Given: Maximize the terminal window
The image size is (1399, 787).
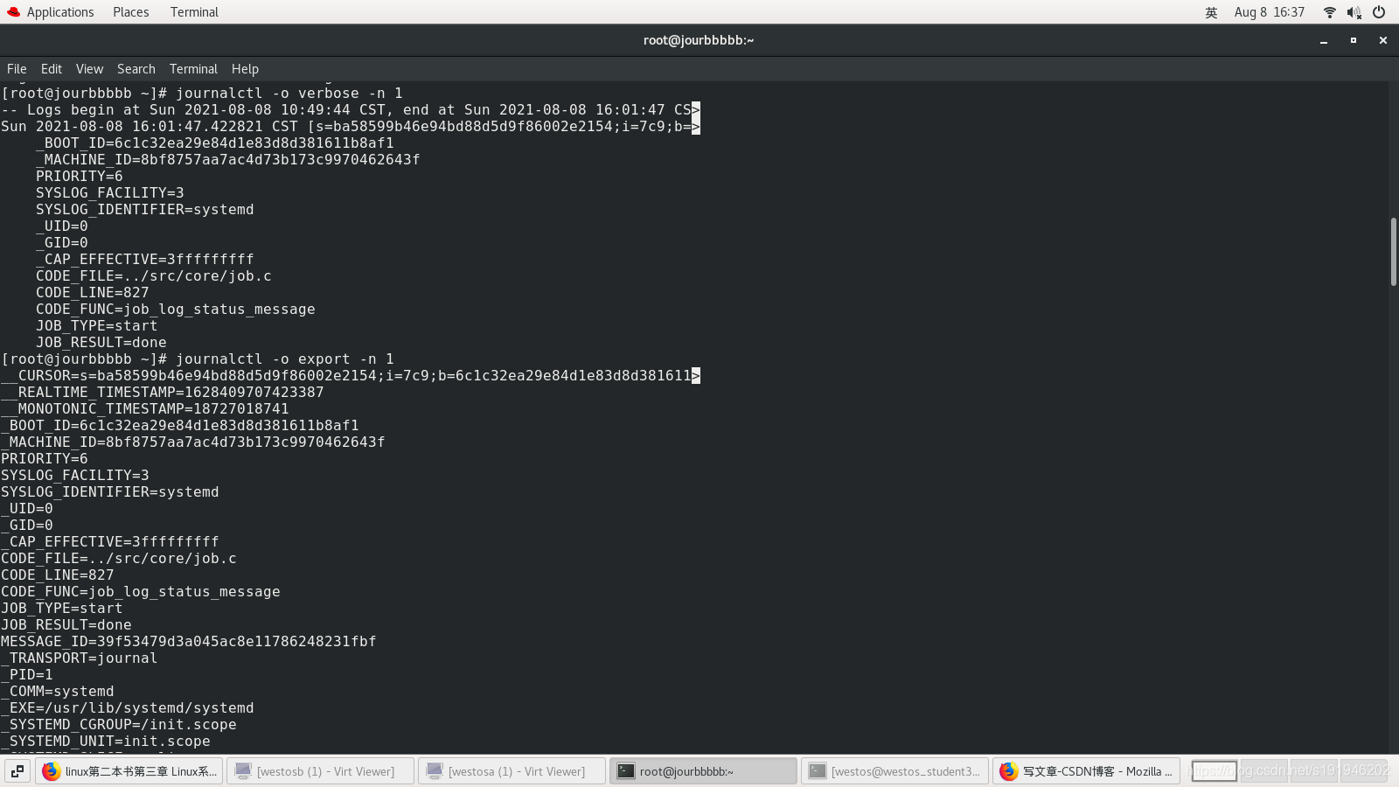Looking at the screenshot, I should click(x=1354, y=40).
